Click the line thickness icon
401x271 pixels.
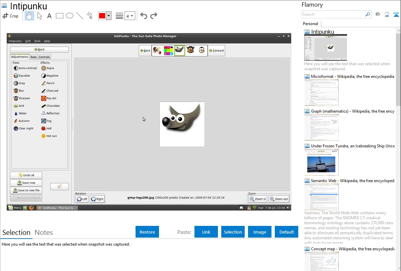coord(119,16)
